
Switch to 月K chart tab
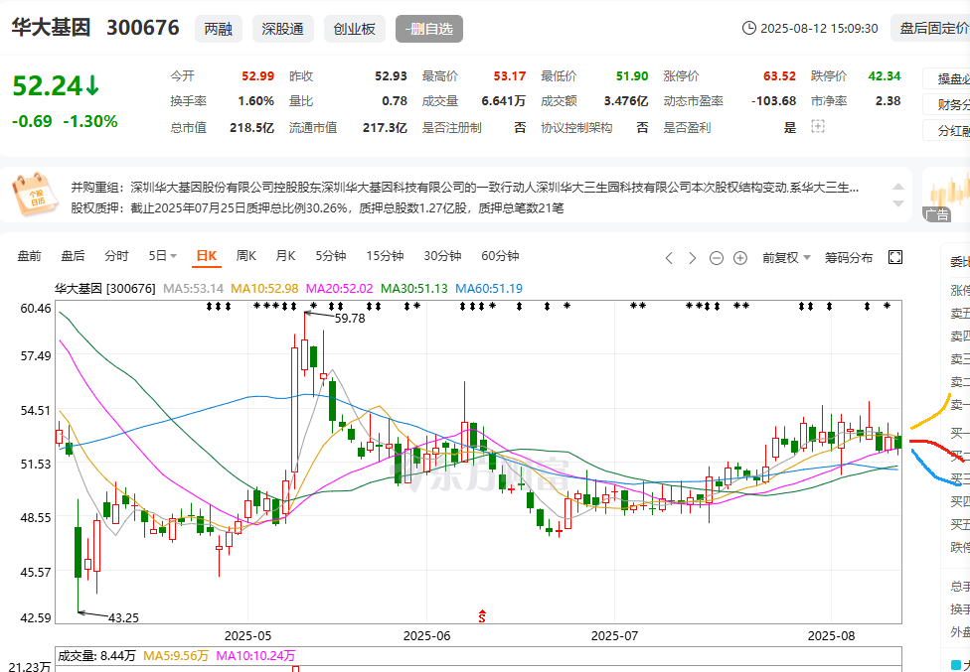coord(286,256)
